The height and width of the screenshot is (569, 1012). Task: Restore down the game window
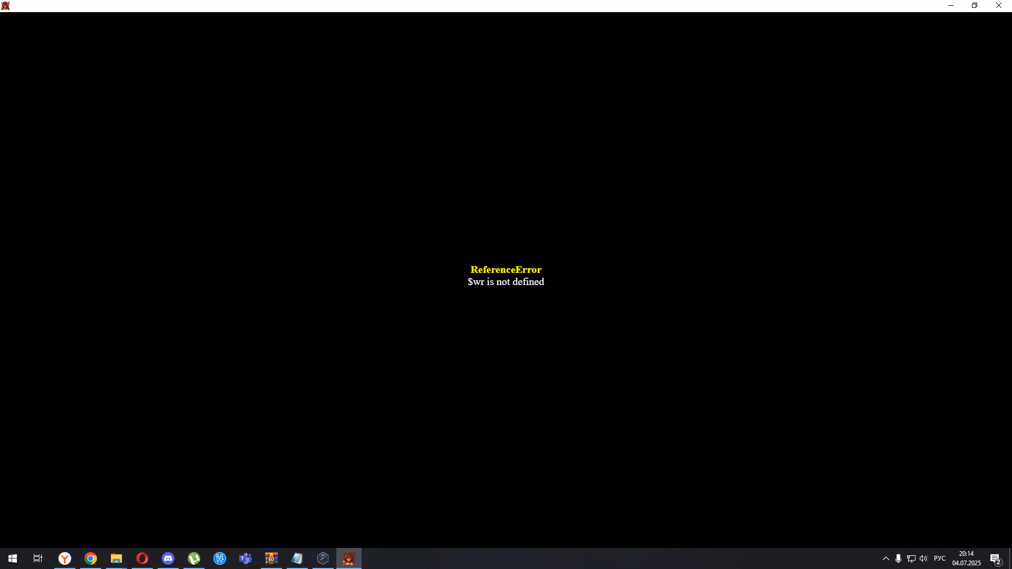975,6
